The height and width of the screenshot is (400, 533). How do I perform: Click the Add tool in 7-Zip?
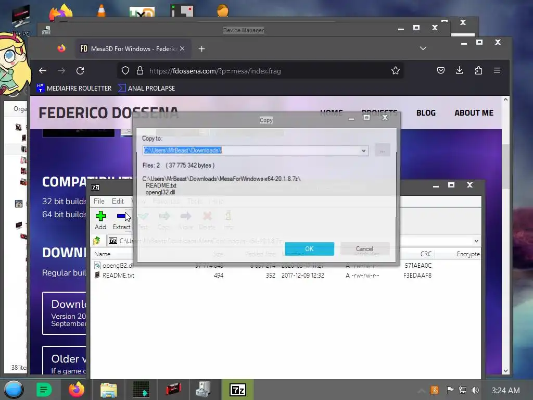coord(100,220)
